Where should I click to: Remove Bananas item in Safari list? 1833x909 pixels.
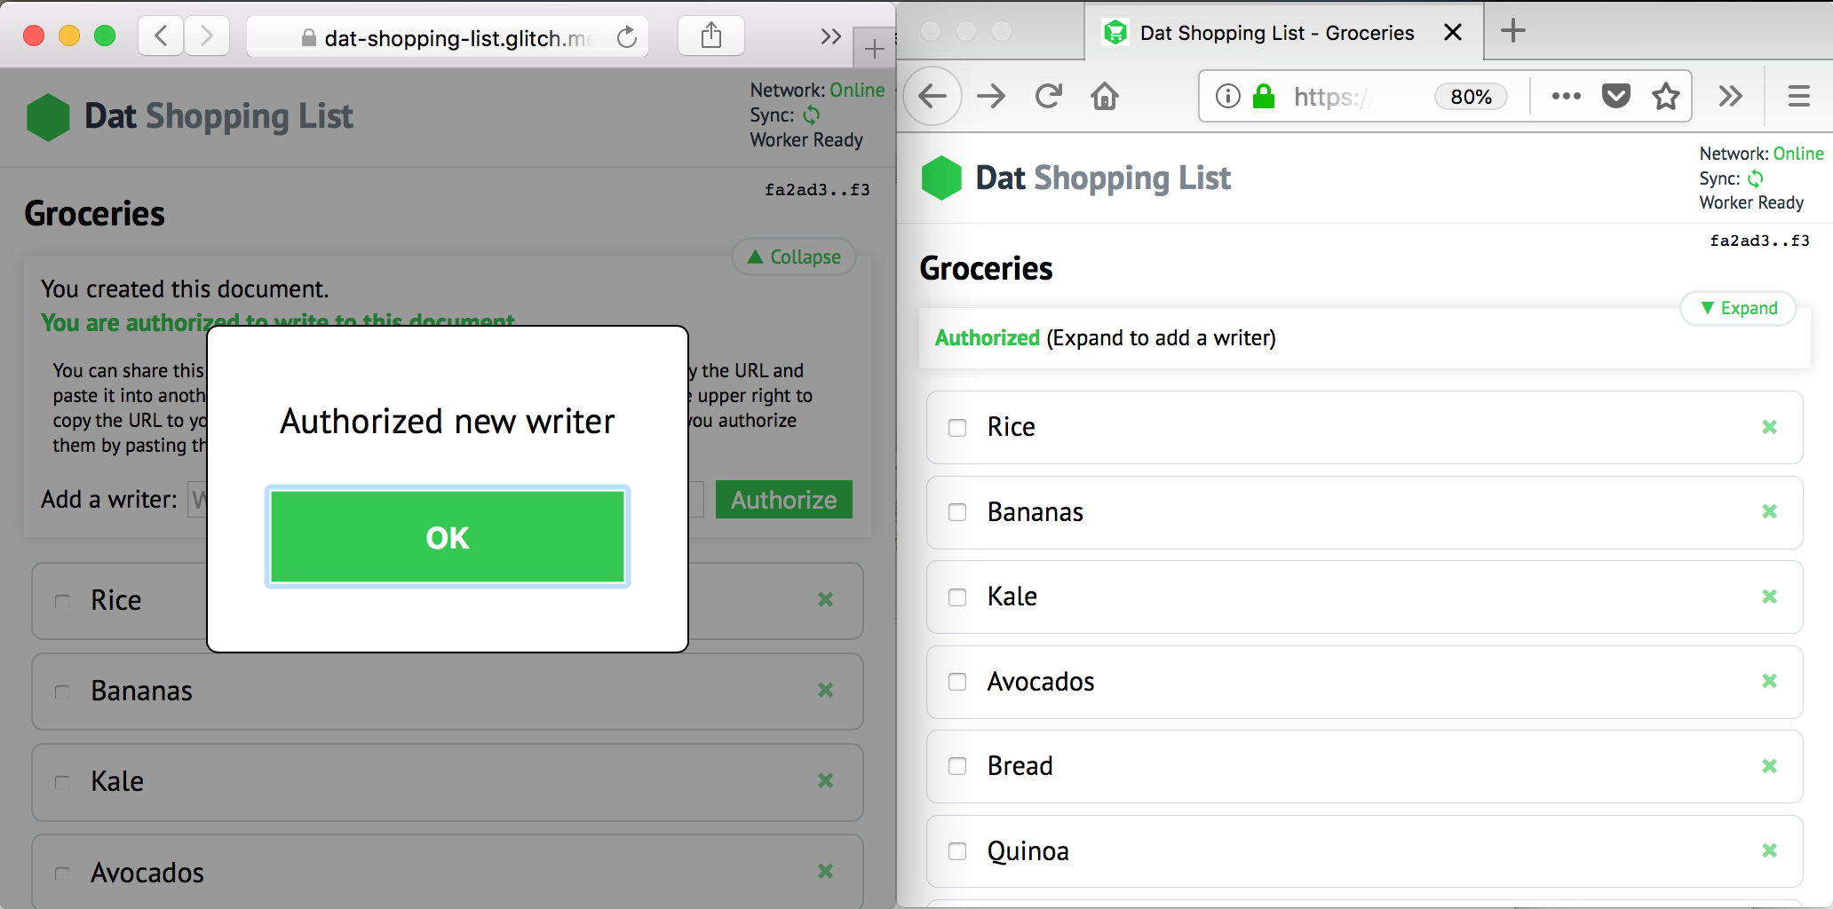click(825, 690)
